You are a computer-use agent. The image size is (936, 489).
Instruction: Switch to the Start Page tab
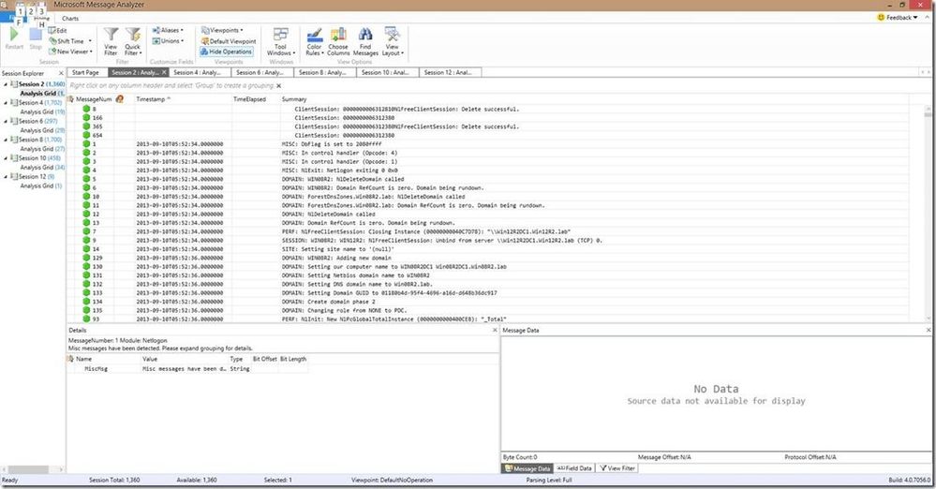pos(86,72)
